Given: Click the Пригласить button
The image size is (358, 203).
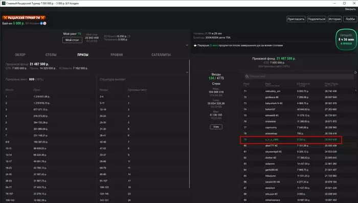Looking at the screenshot, I should pos(296,19).
